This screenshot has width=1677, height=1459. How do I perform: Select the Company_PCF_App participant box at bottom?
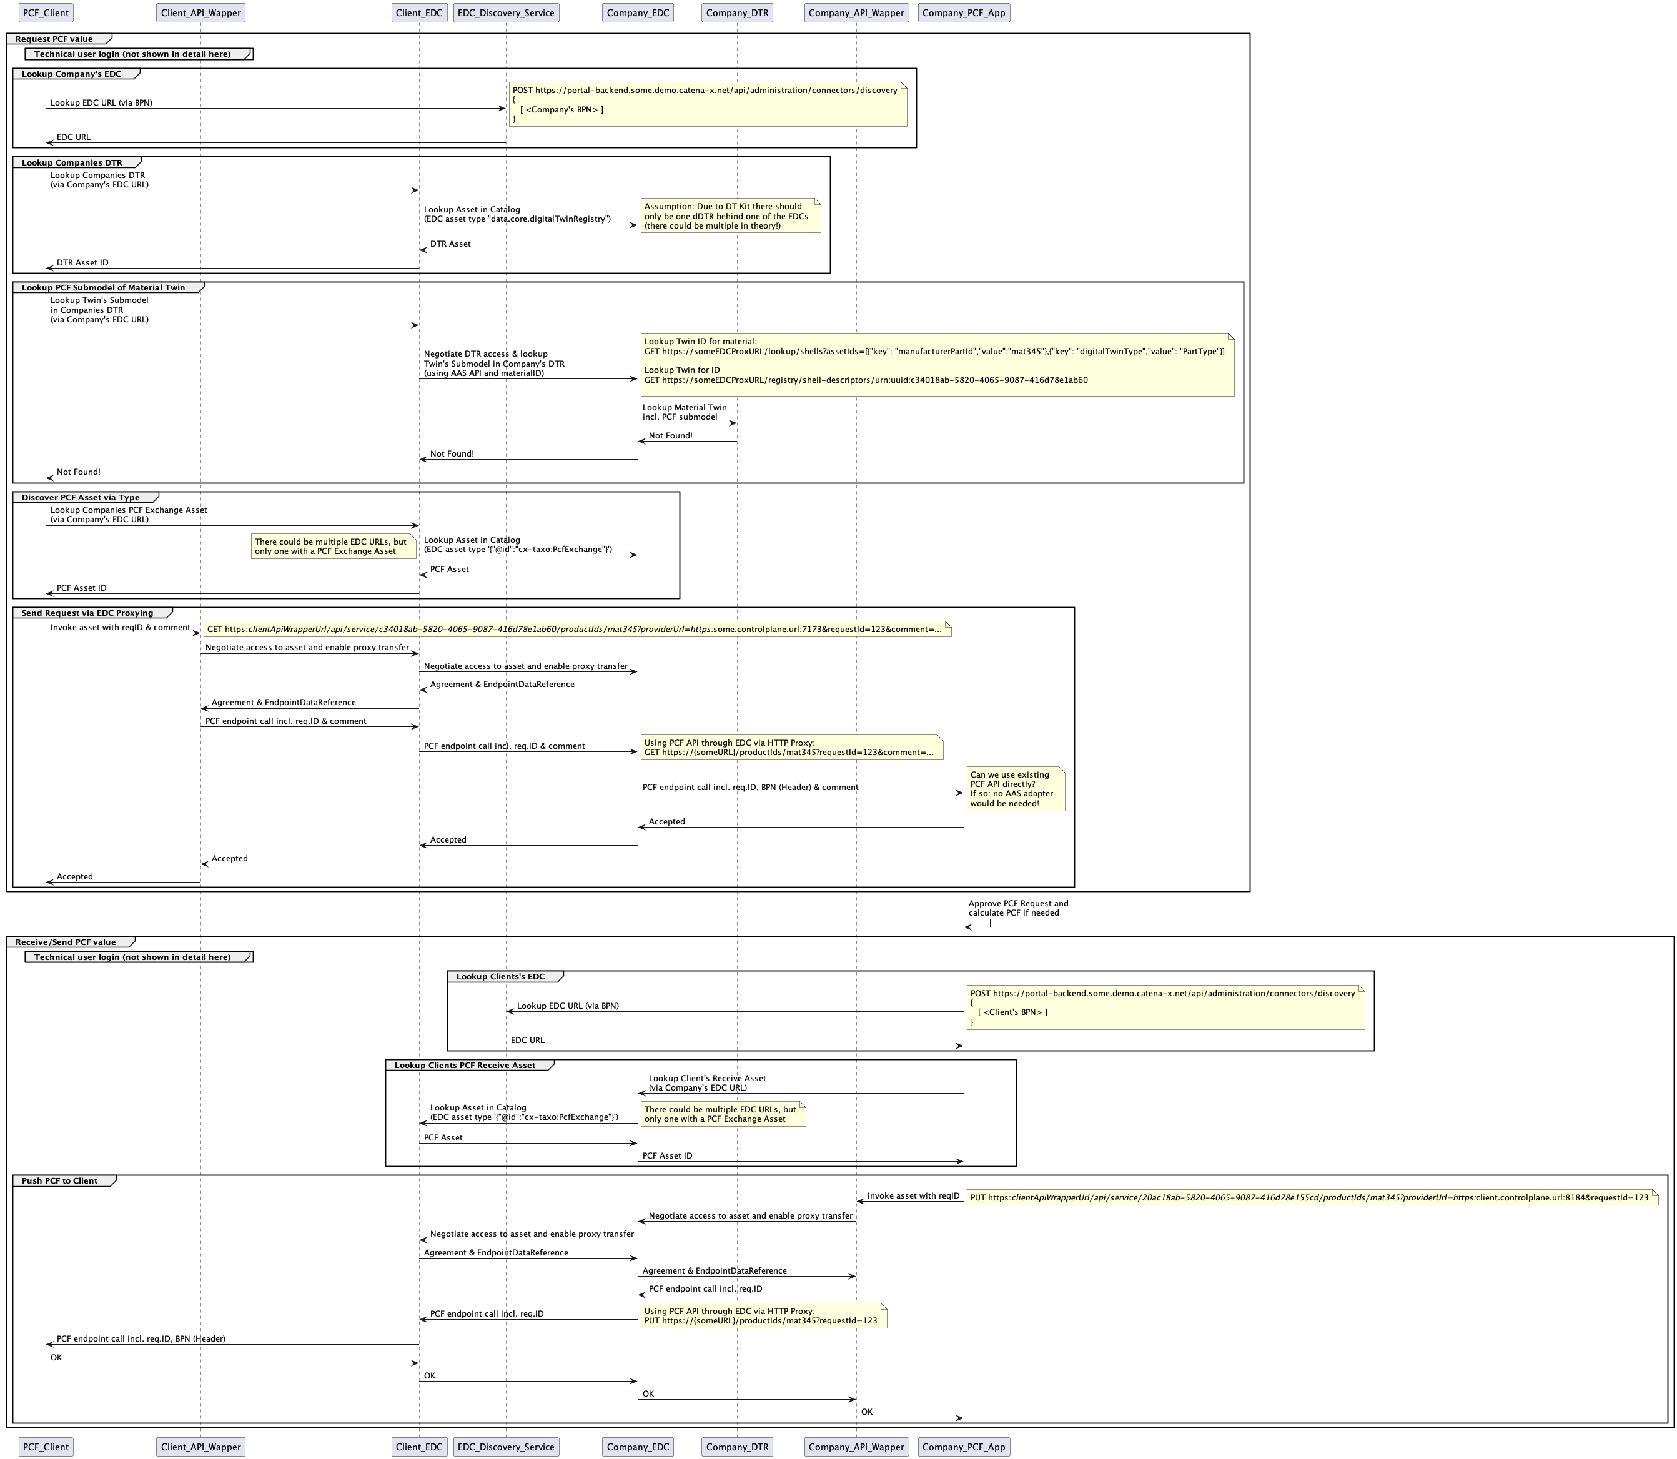964,1447
